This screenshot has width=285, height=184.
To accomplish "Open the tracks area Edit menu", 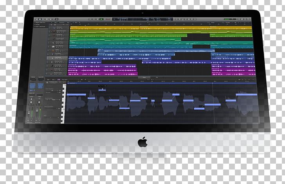I will coord(55,23).
